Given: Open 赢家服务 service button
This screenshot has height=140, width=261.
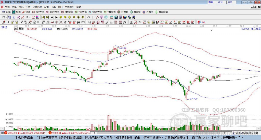Looking at the screenshot, I should 161,12.
